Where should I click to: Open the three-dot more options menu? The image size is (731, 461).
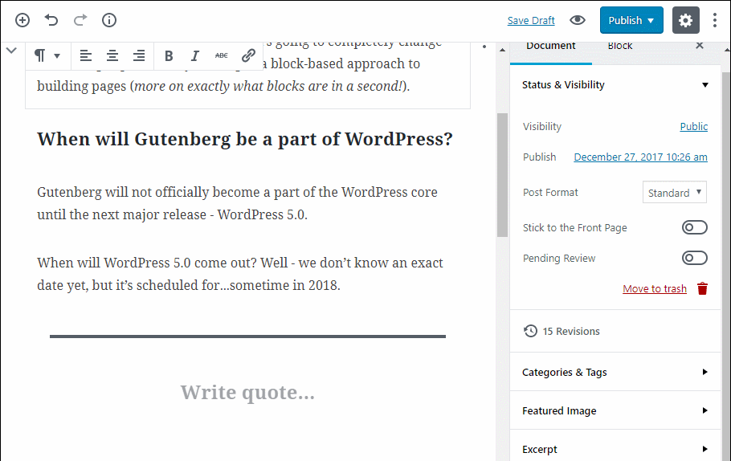coord(715,20)
